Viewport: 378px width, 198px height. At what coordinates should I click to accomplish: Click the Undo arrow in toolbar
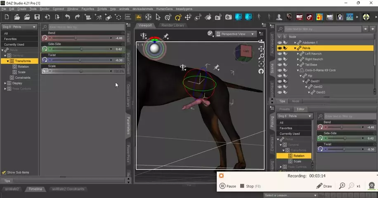click(67, 17)
